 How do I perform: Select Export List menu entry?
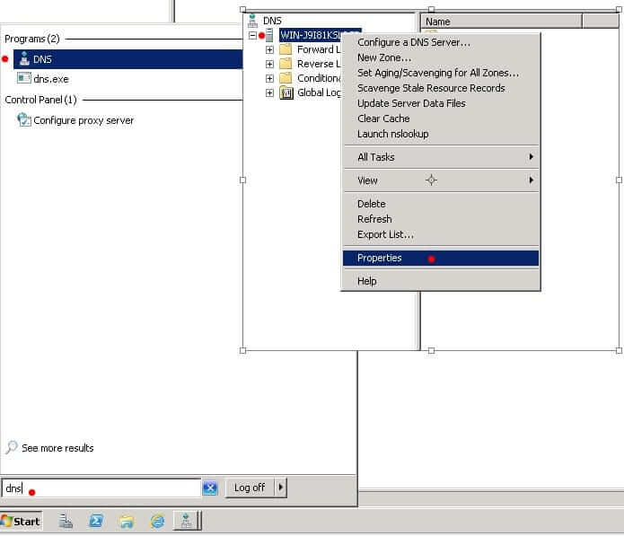point(441,234)
